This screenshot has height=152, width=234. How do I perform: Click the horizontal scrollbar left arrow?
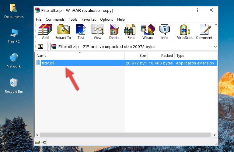[x=37, y=135]
